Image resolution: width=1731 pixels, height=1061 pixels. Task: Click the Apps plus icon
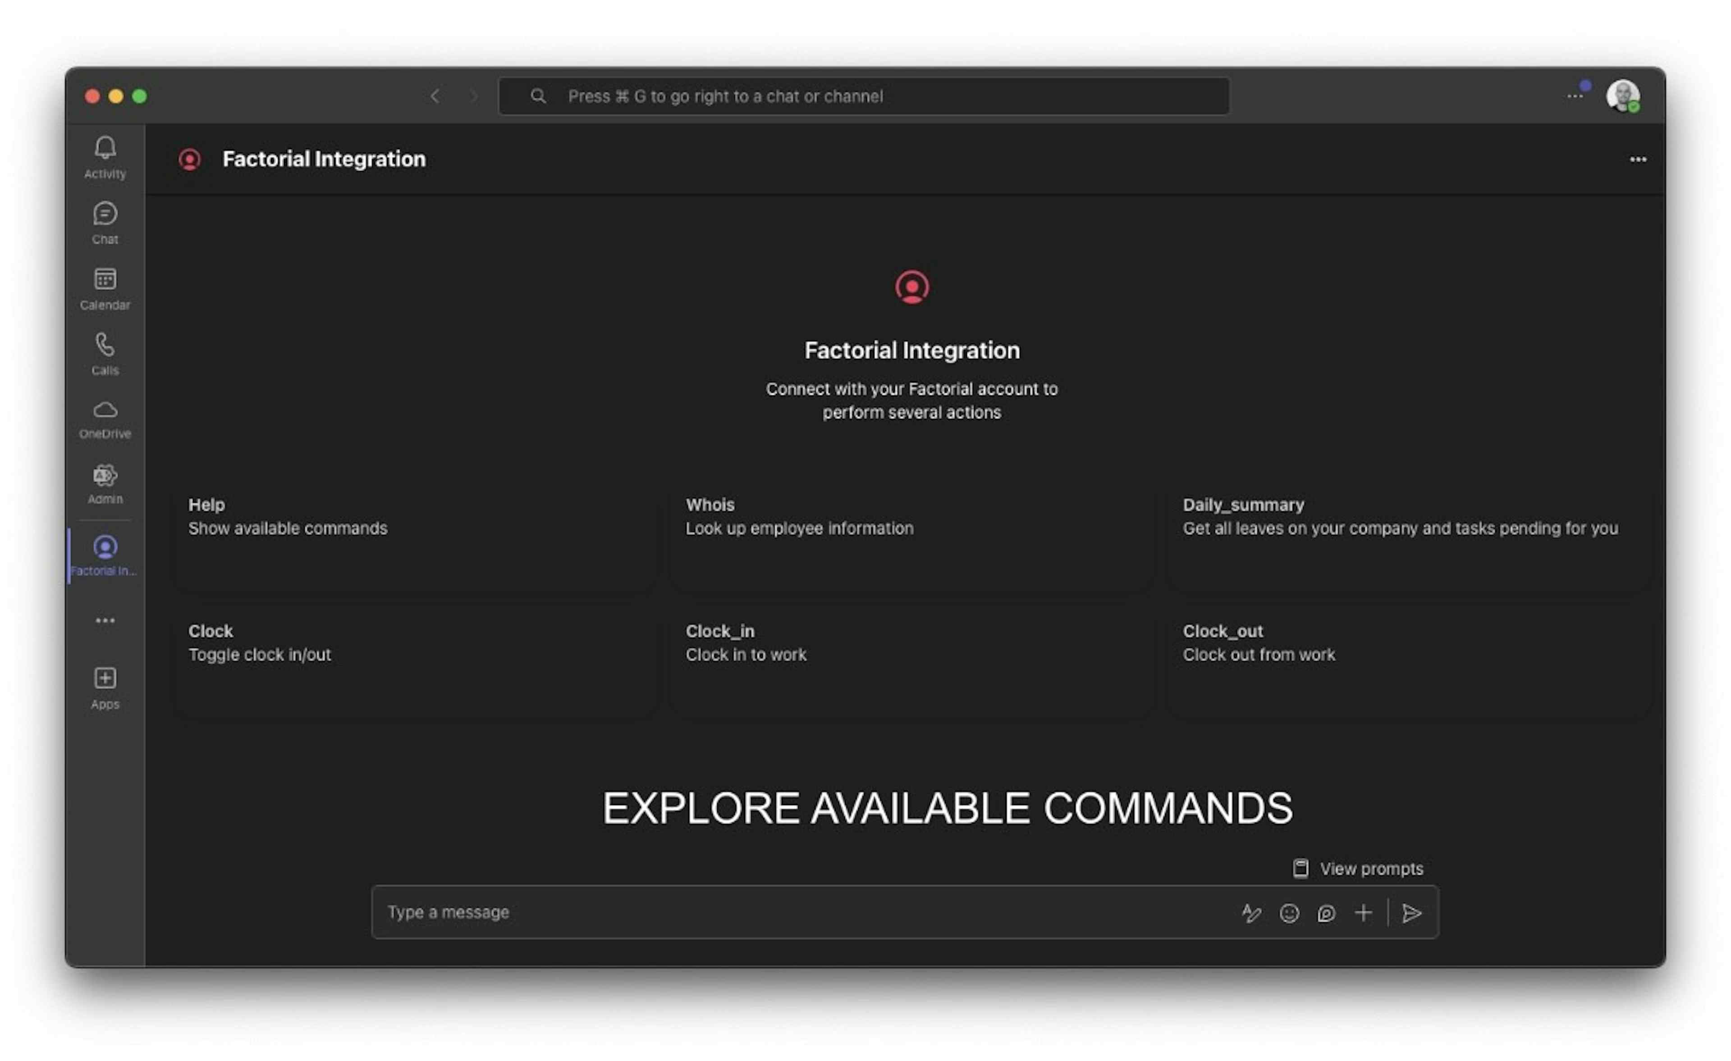(x=105, y=678)
